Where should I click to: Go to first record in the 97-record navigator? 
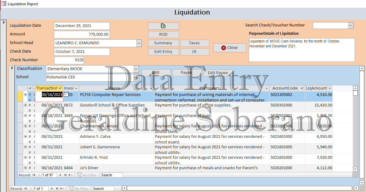[x=34, y=175]
